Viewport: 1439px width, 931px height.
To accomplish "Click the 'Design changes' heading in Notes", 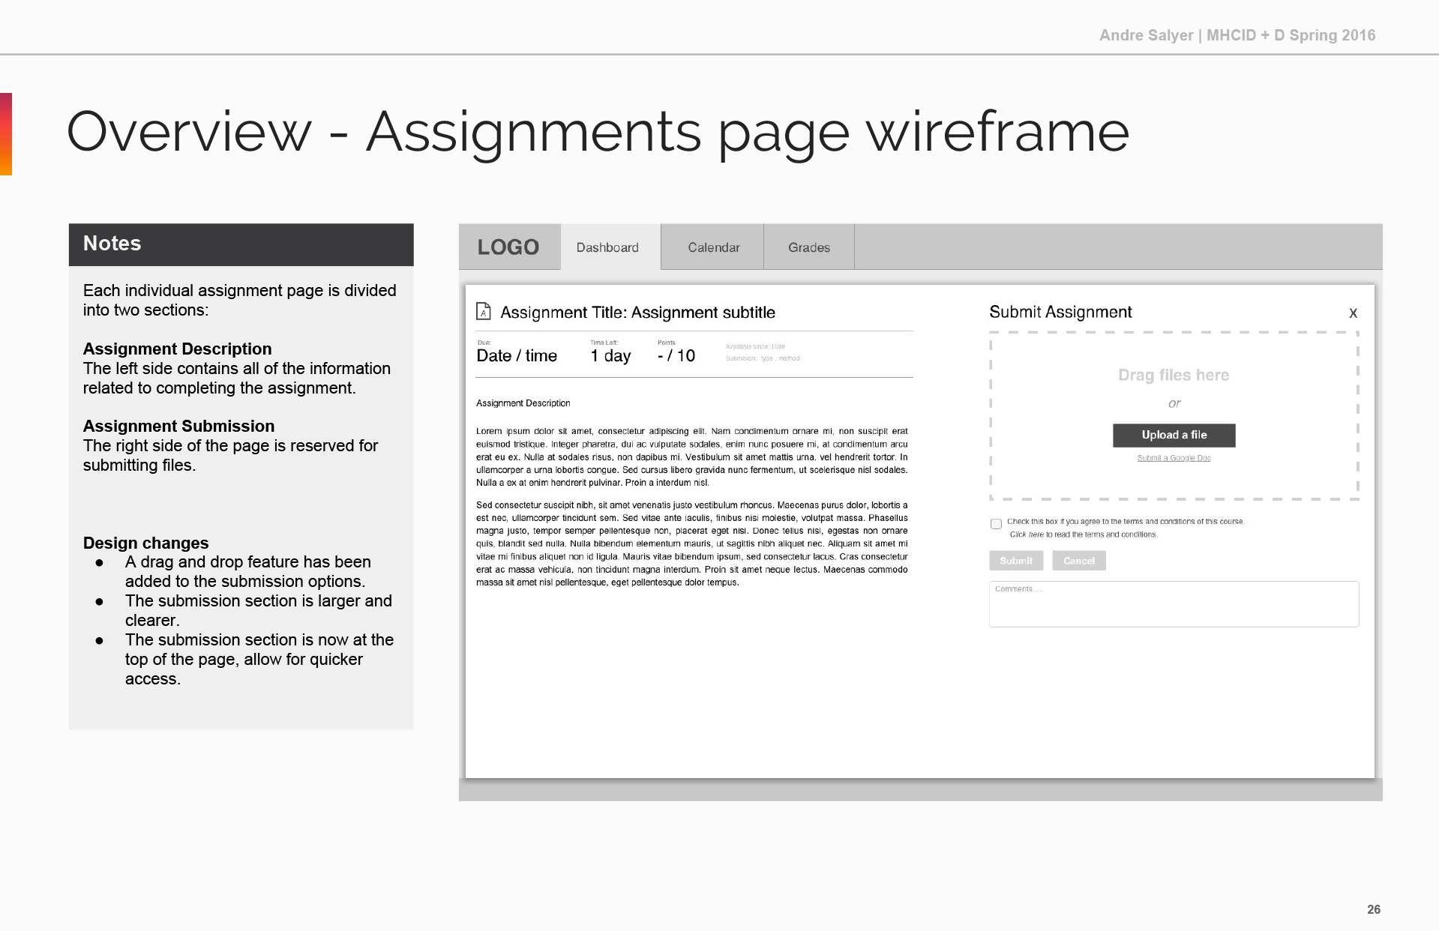I will pos(145,543).
